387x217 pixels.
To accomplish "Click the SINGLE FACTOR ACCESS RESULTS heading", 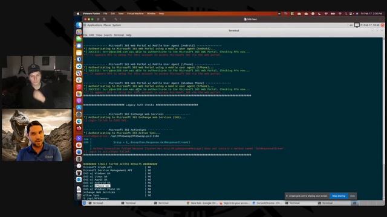I will pyautogui.click(x=120, y=164).
